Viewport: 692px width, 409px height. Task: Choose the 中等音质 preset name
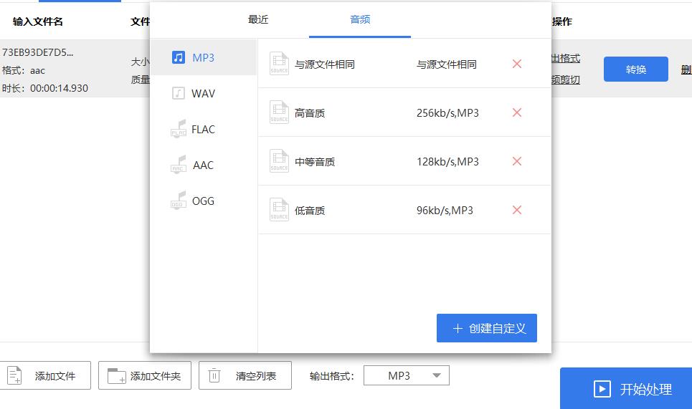tap(315, 162)
